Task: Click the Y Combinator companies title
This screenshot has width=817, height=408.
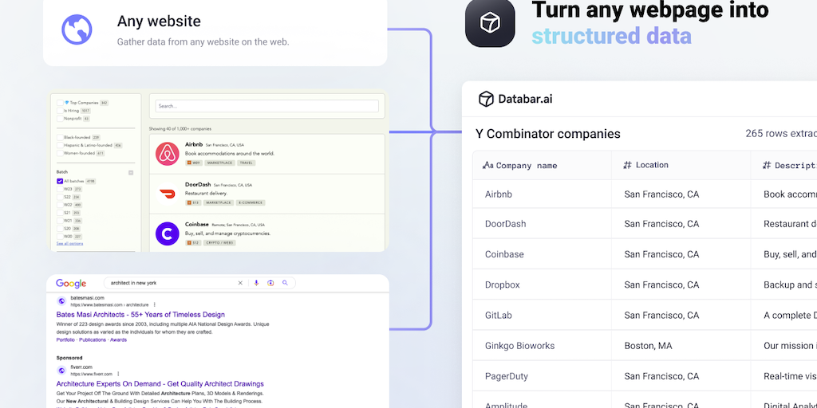Action: point(547,134)
